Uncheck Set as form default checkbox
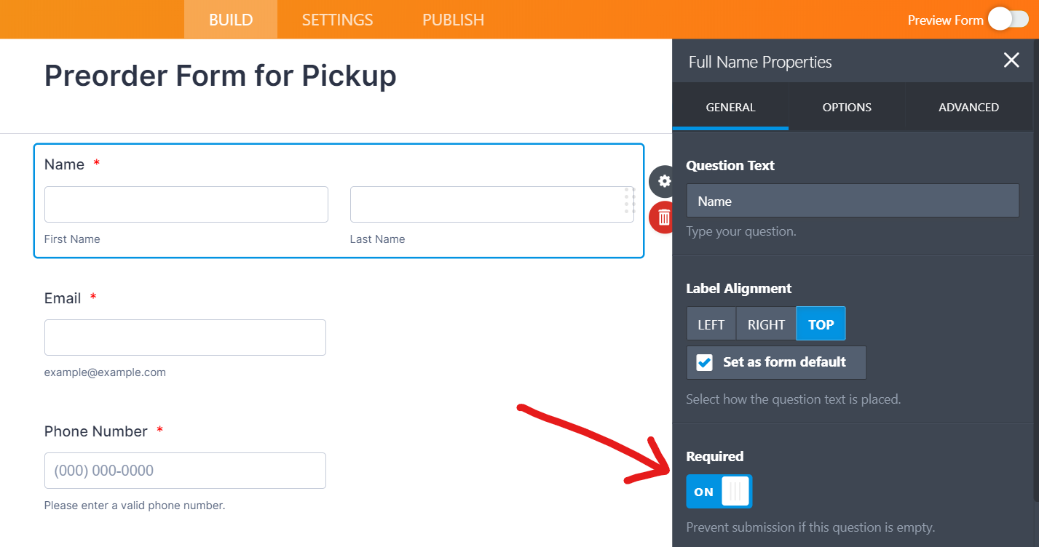Screen dimensions: 1039x547 [704, 362]
